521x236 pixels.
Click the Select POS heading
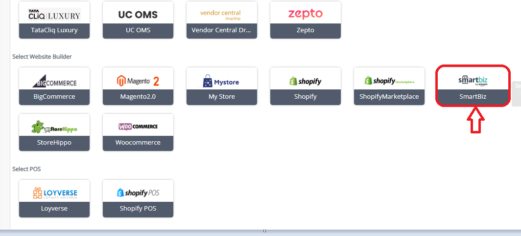pyautogui.click(x=26, y=169)
